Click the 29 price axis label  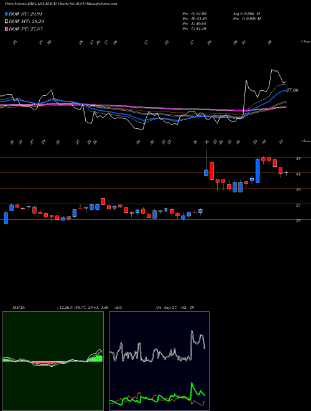pyautogui.click(x=298, y=190)
